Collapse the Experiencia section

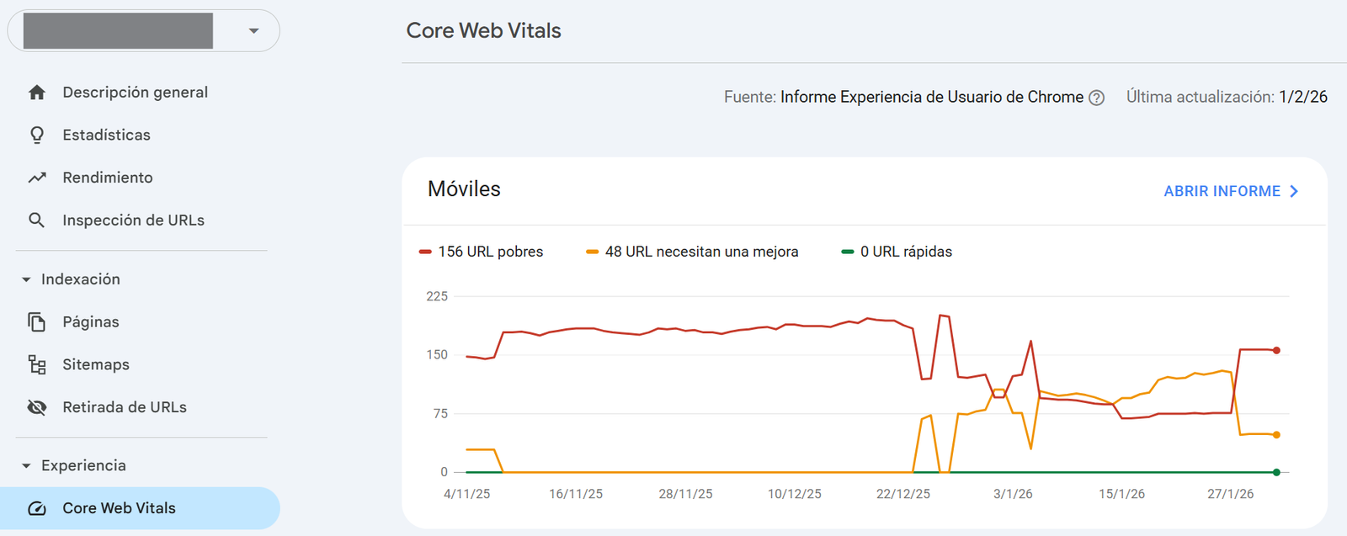tap(26, 465)
